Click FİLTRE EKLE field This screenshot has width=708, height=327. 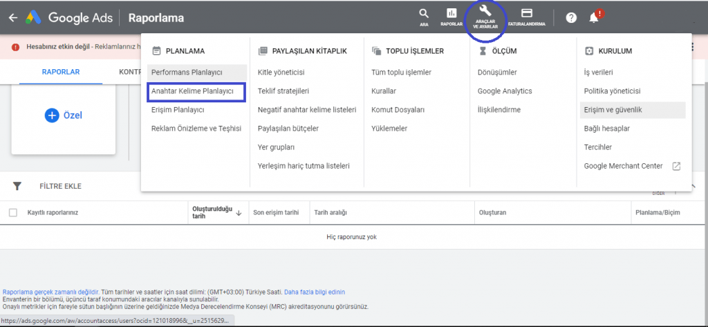61,186
